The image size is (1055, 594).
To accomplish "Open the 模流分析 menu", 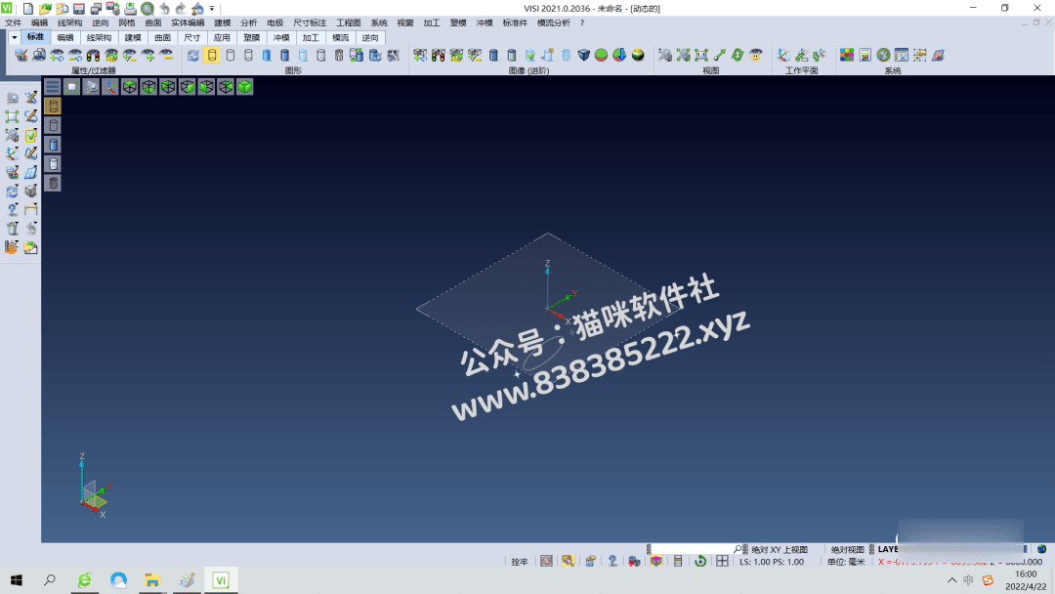I will (x=554, y=22).
